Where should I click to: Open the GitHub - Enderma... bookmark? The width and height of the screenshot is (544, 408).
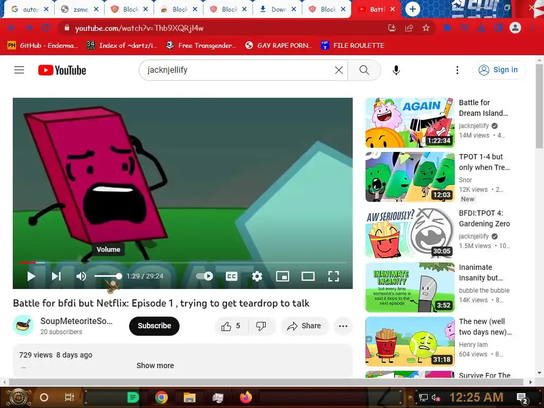tap(42, 46)
